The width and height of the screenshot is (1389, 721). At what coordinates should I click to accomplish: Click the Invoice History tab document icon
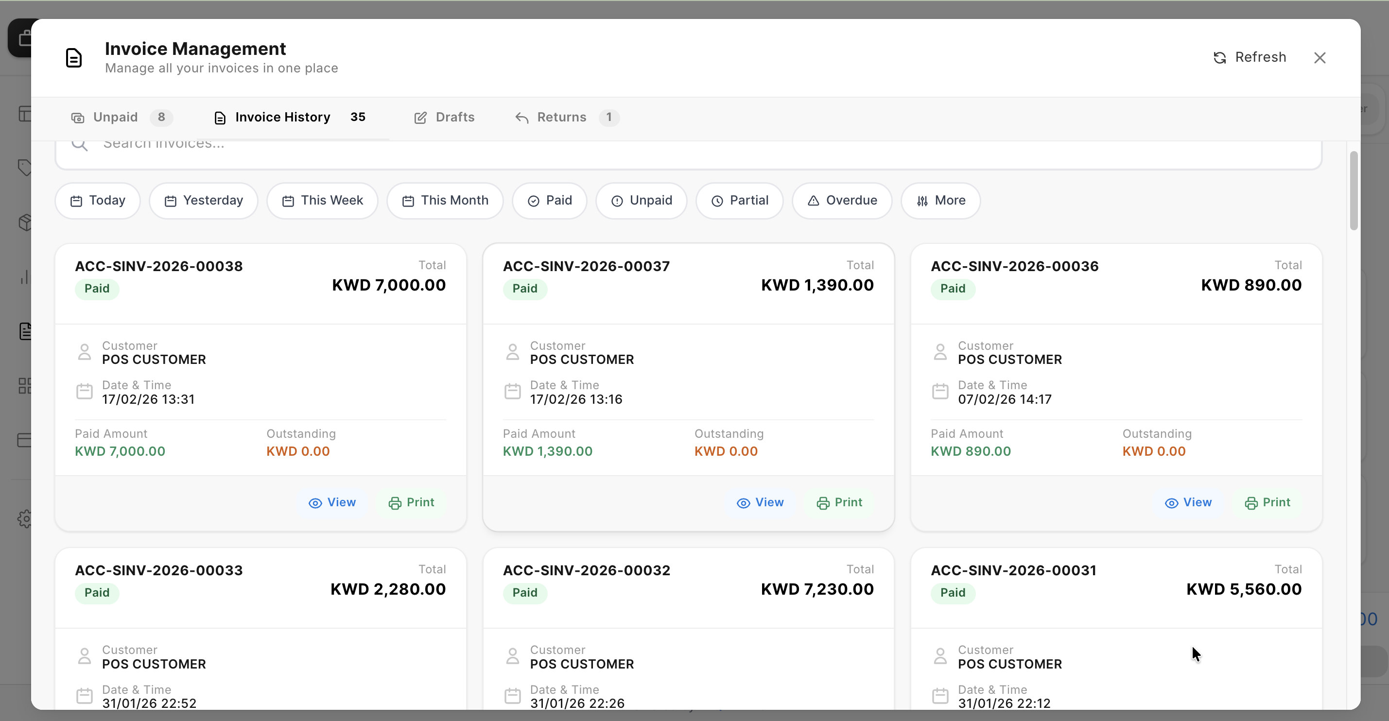[x=220, y=118]
